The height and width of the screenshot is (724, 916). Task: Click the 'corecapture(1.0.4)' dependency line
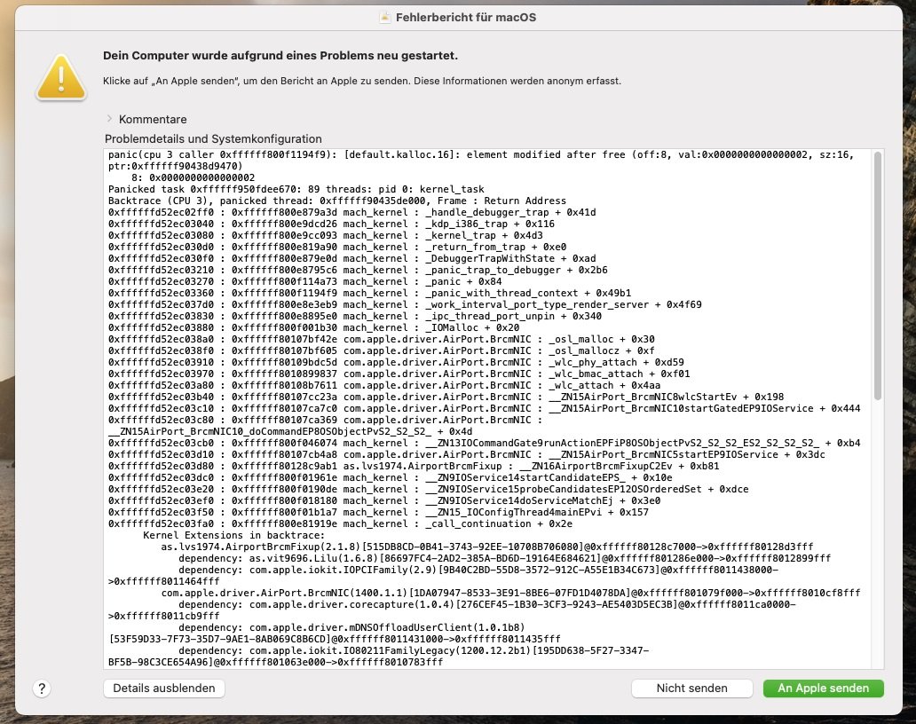click(452, 610)
